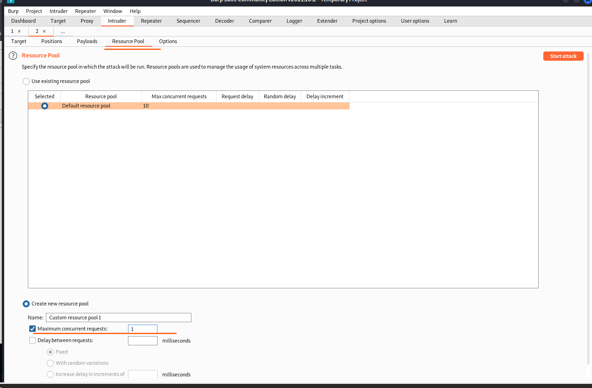Enable the Delay between requests checkbox
The width and height of the screenshot is (592, 388).
pyautogui.click(x=32, y=340)
